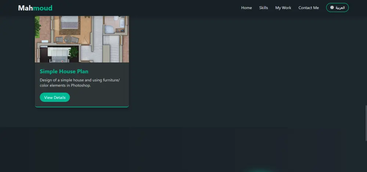The width and height of the screenshot is (367, 172).
Task: Open the Contact Me link
Action: tap(309, 8)
